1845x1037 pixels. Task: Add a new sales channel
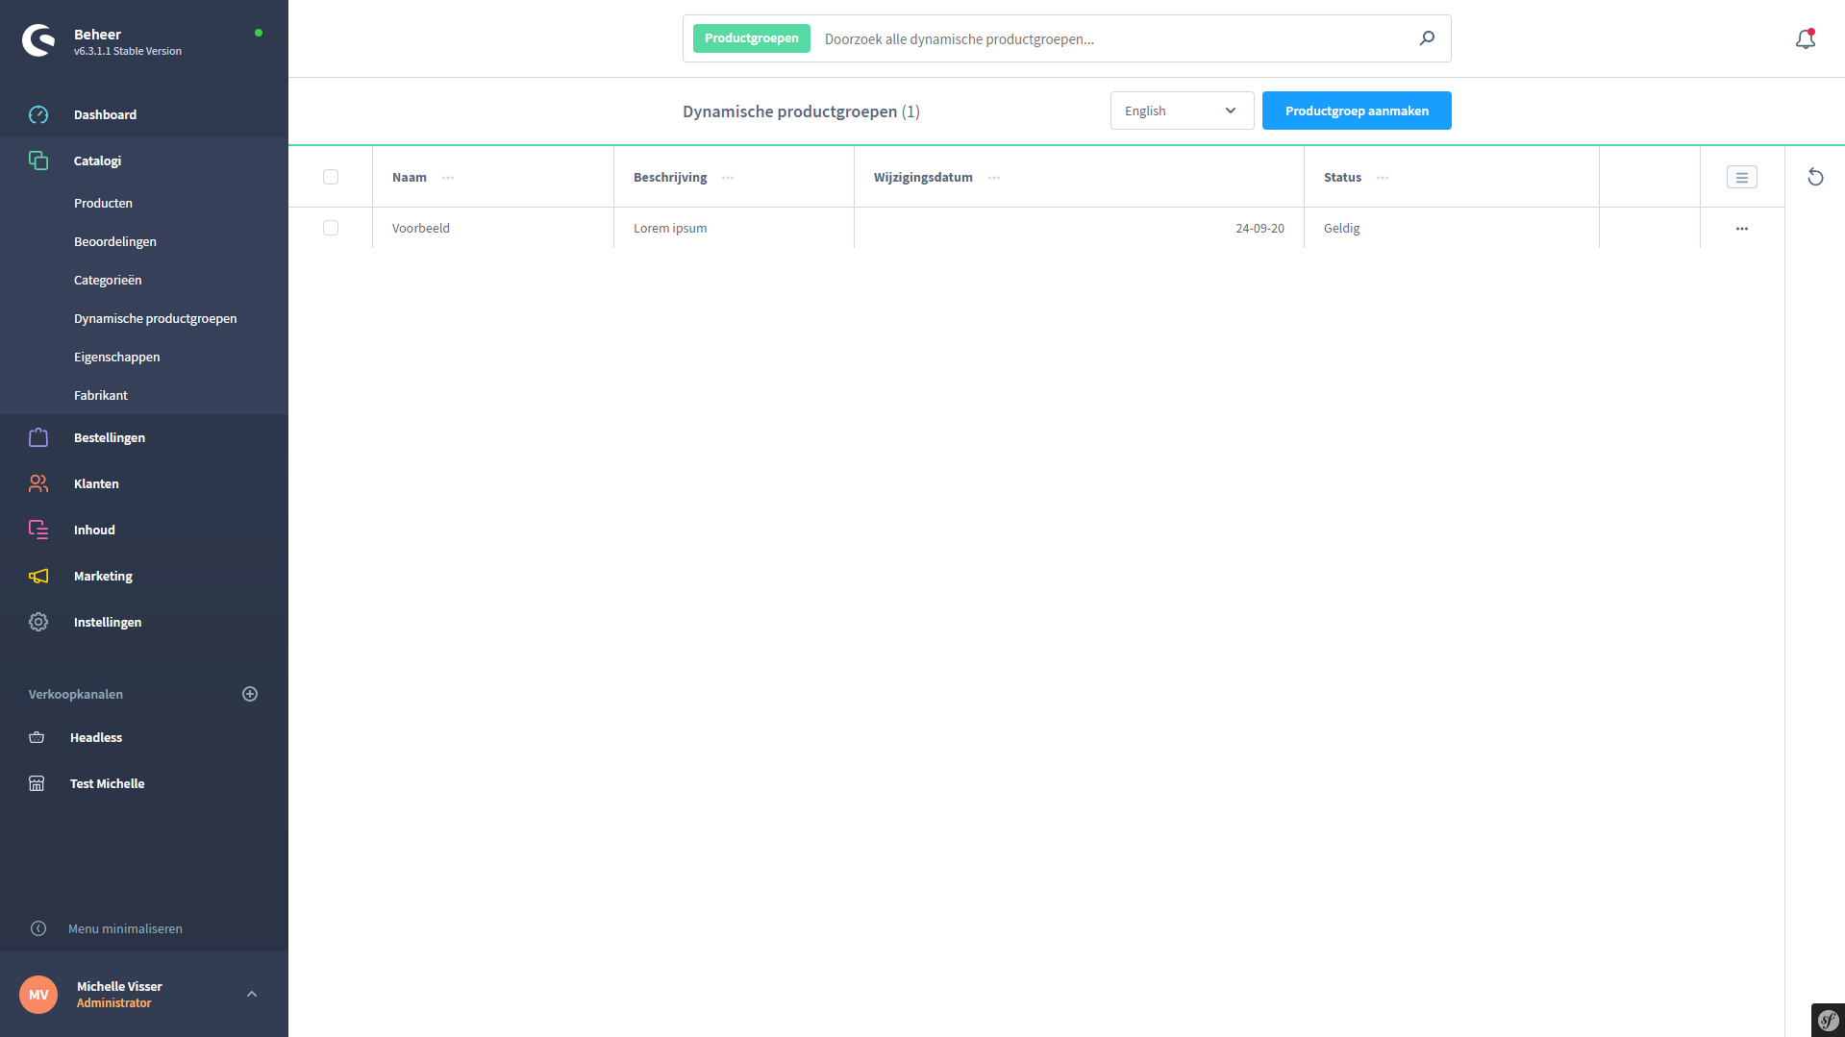(x=250, y=694)
